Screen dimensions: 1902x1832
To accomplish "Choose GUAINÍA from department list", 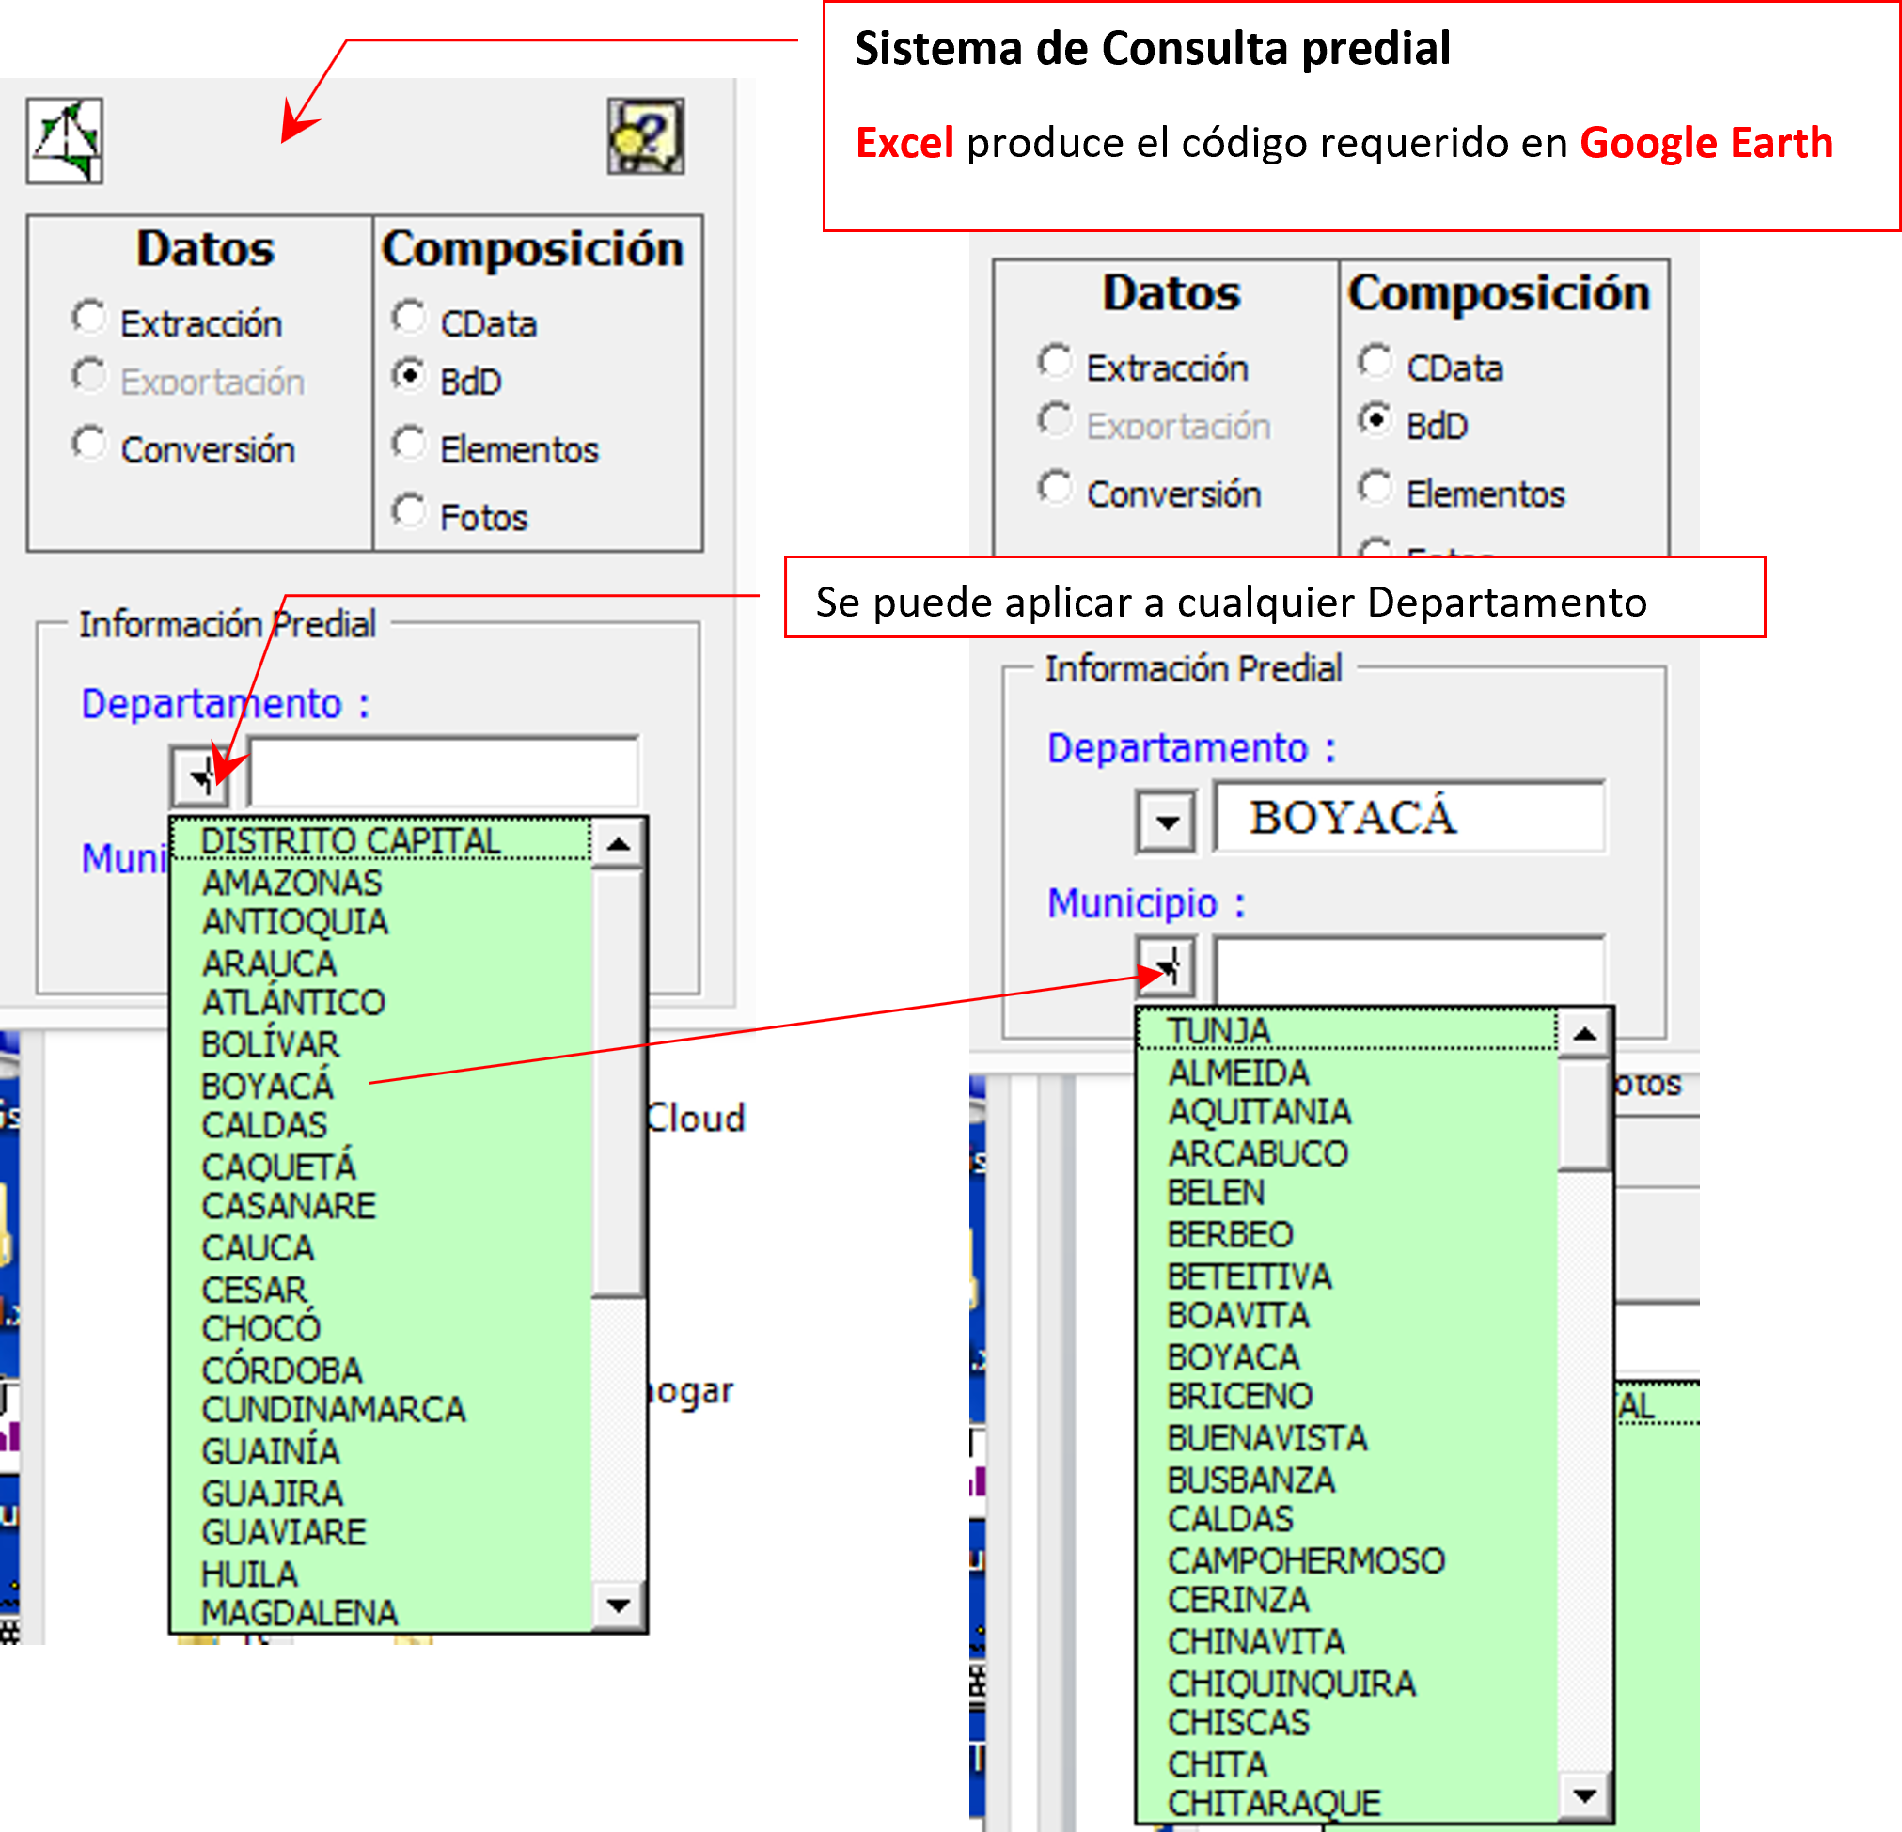I will [382, 1451].
